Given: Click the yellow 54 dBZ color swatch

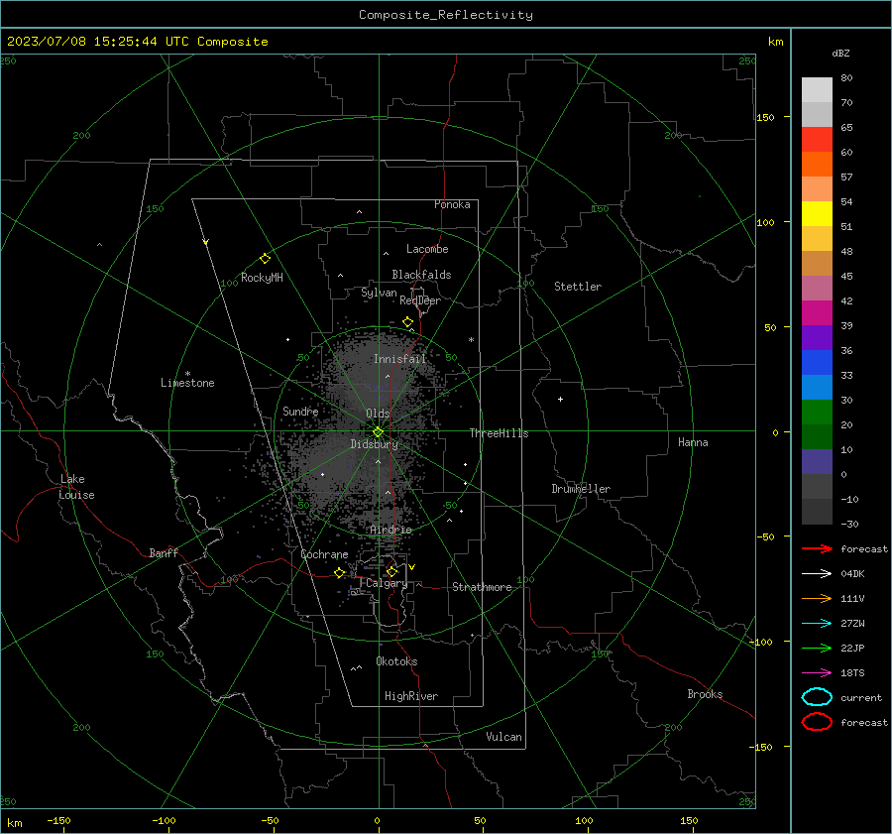Looking at the screenshot, I should [817, 213].
